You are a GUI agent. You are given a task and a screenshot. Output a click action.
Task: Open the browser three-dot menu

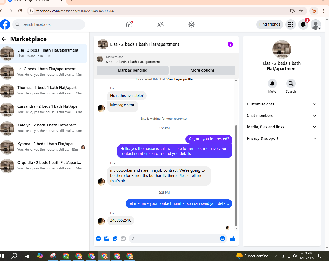coord(323,11)
